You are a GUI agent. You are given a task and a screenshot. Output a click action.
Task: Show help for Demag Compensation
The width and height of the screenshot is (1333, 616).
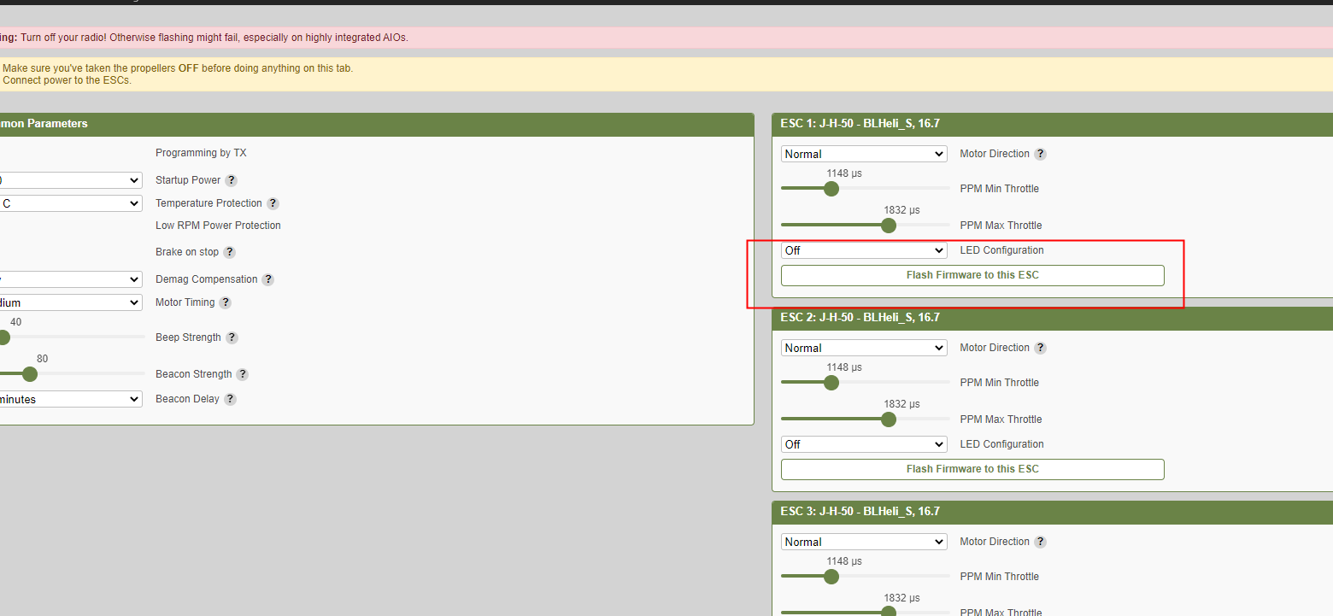pos(267,279)
